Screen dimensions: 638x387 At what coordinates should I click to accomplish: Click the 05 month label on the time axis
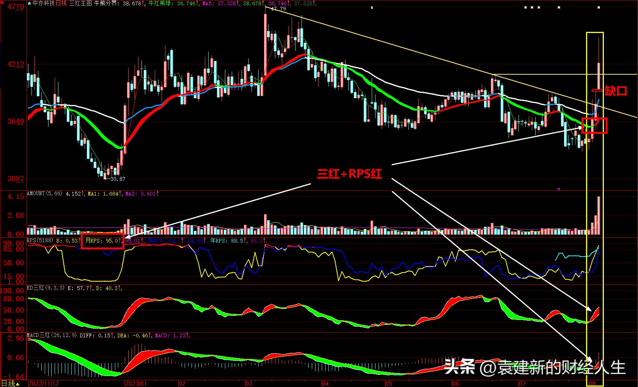click(390, 384)
